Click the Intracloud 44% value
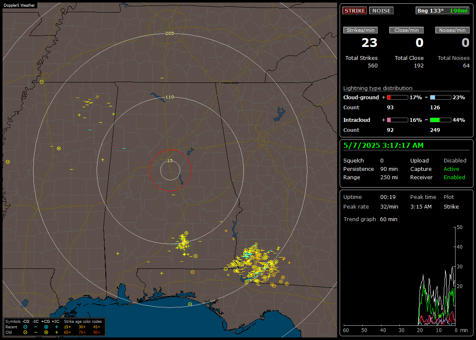Image resolution: width=476 pixels, height=340 pixels. point(459,120)
